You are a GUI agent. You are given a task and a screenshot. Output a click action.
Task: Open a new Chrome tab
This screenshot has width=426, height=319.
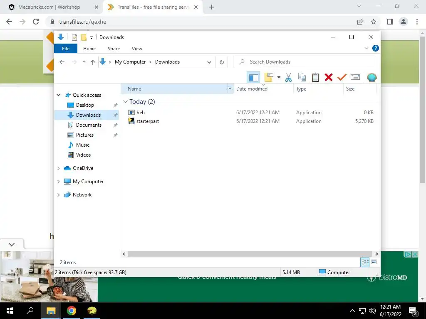tap(212, 7)
